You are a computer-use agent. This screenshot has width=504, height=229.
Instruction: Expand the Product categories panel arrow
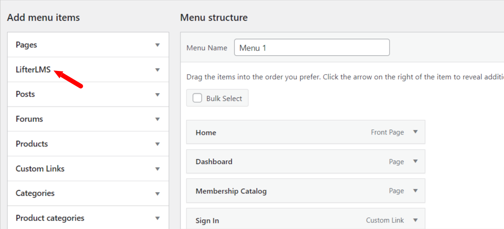[157, 218]
